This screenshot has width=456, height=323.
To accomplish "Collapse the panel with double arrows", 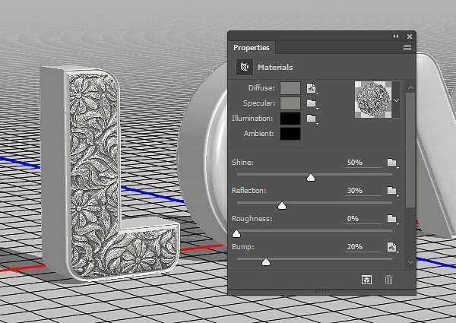I will [x=395, y=36].
